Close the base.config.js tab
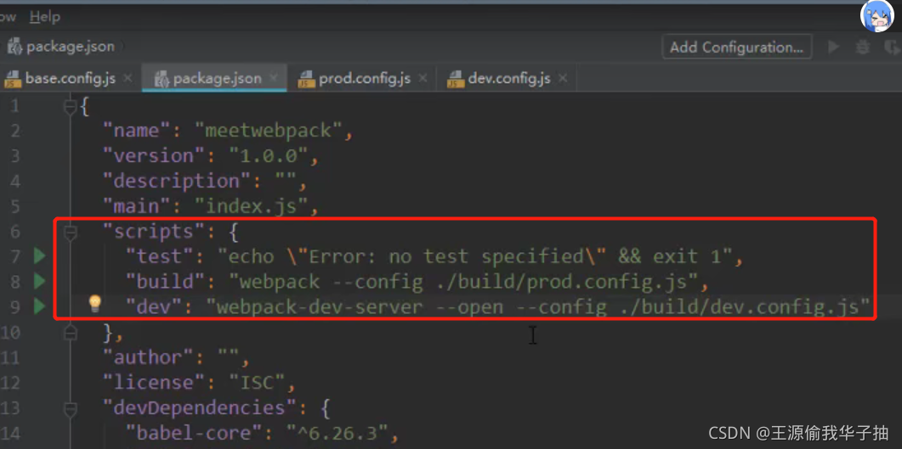The width and height of the screenshot is (902, 449). (128, 77)
